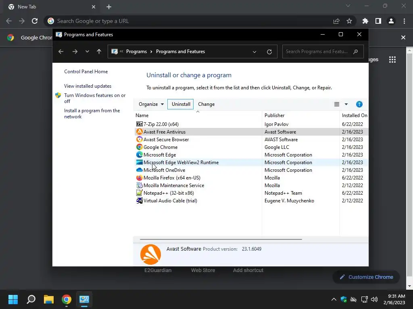Screen dimensions: 413x309
Task: Select the New Tab browser tab
Action: pyautogui.click(x=52, y=7)
